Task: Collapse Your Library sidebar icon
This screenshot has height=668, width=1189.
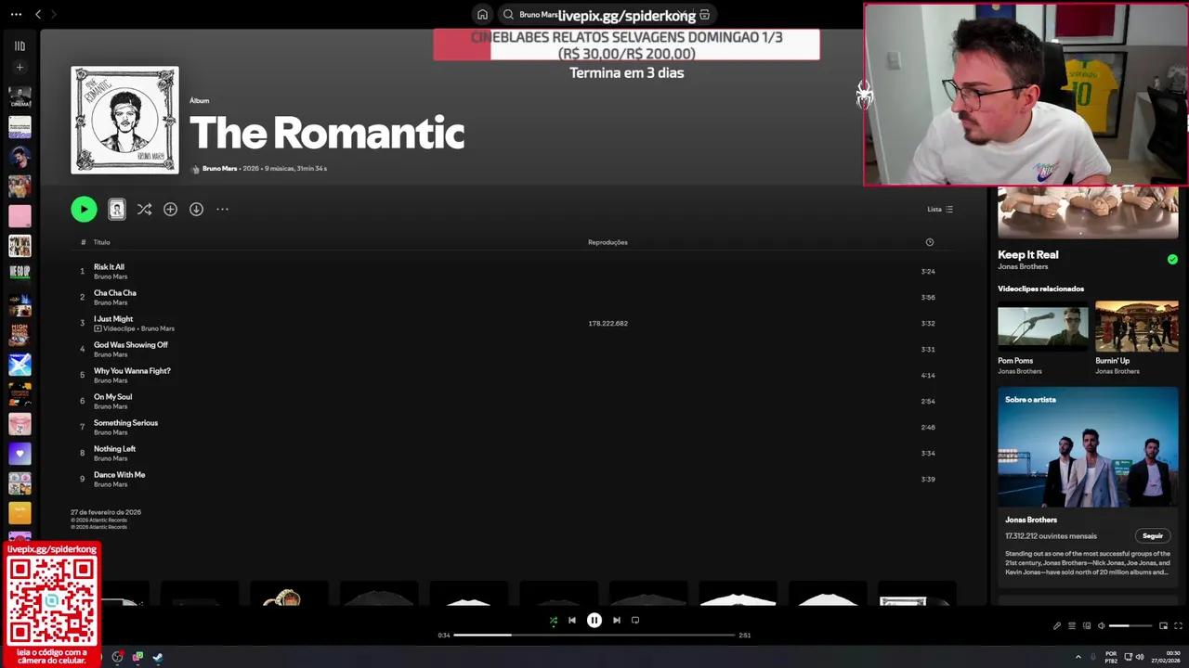Action: 20,45
